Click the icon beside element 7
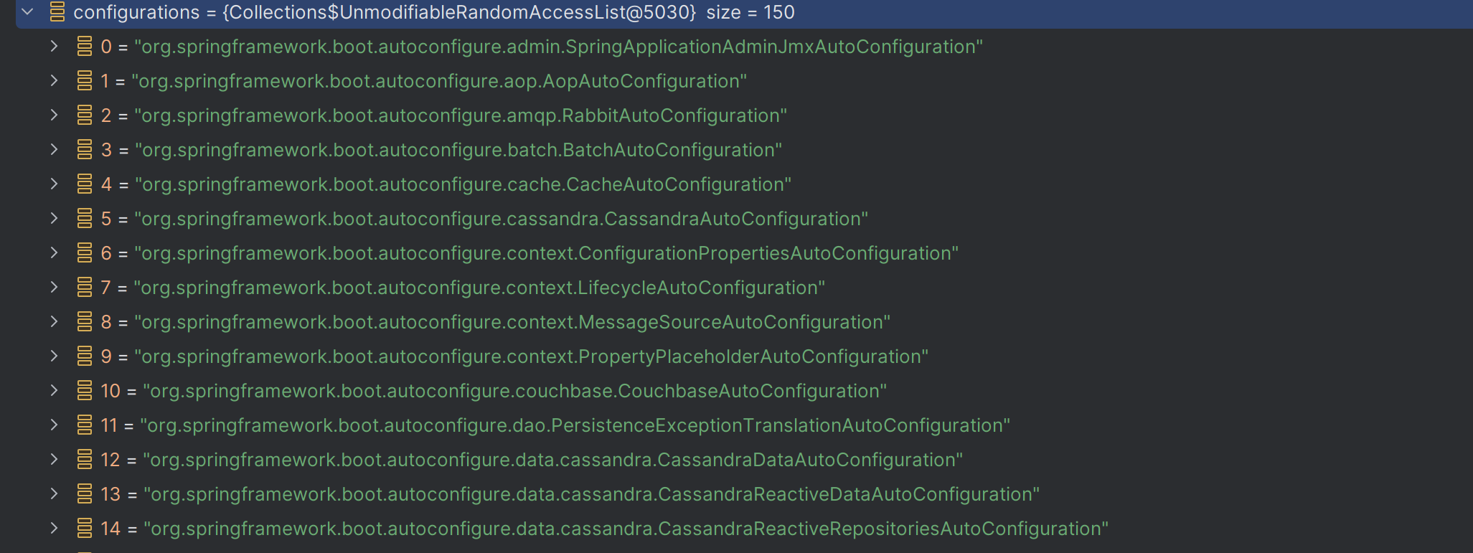This screenshot has height=553, width=1473. coord(85,288)
